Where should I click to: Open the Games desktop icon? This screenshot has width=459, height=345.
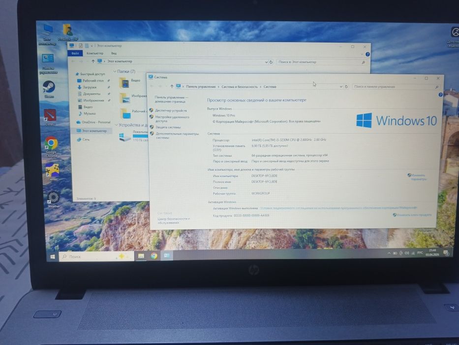coord(52,172)
